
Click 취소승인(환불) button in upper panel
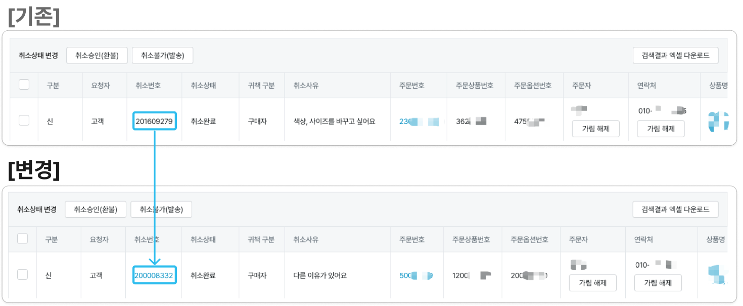point(97,55)
